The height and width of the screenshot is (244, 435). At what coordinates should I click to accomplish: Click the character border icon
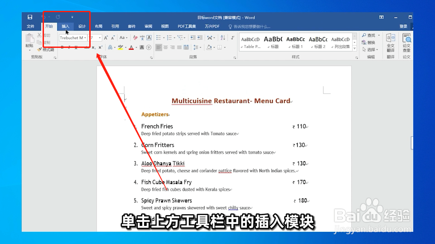pos(149,38)
